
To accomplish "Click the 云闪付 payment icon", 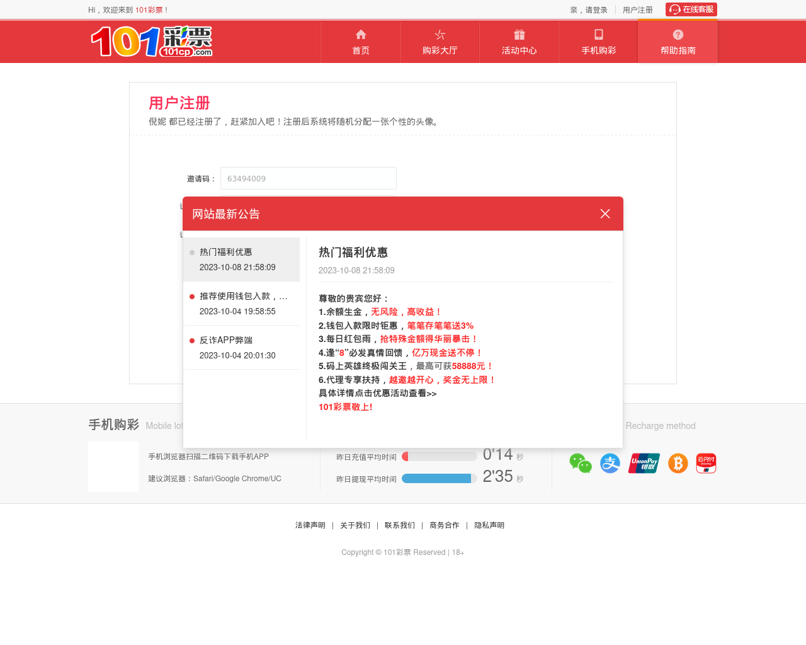I will [x=707, y=463].
